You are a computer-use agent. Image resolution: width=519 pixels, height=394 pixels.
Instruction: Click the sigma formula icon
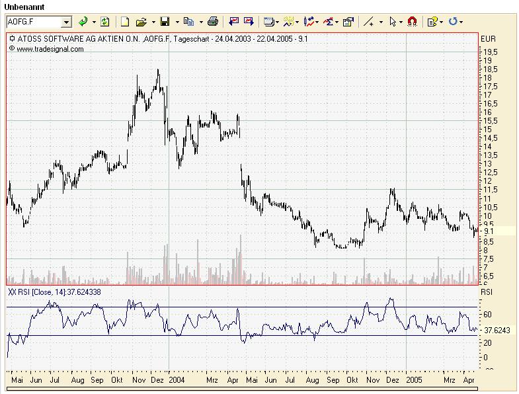(329, 22)
